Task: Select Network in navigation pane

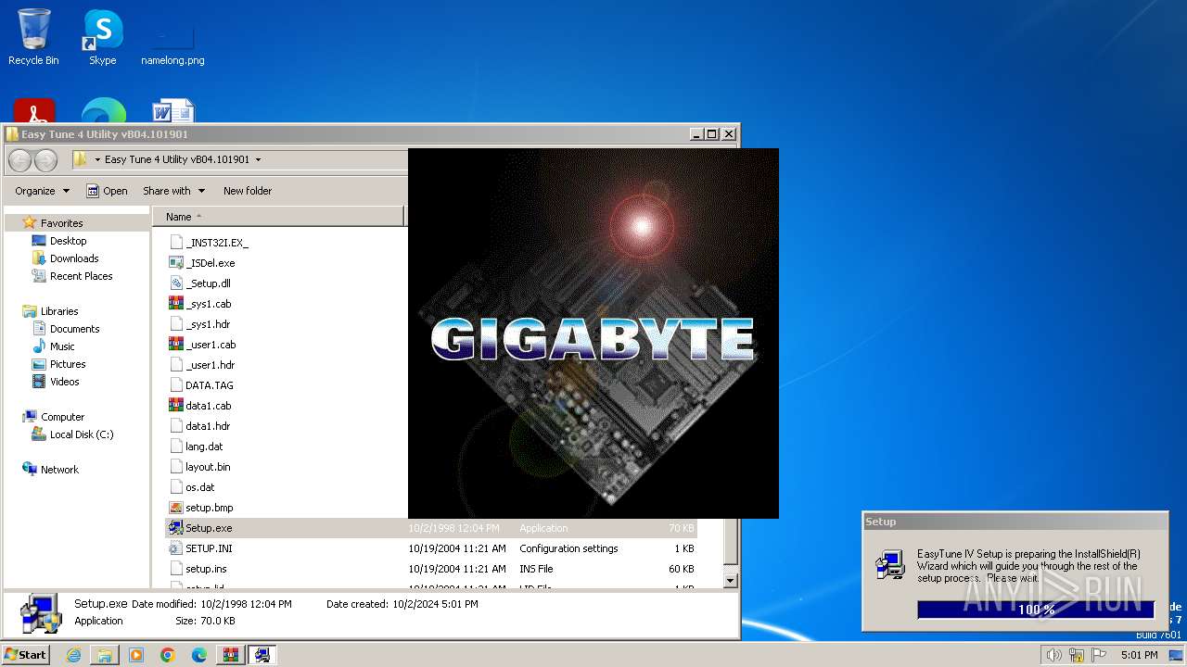Action: pos(59,470)
